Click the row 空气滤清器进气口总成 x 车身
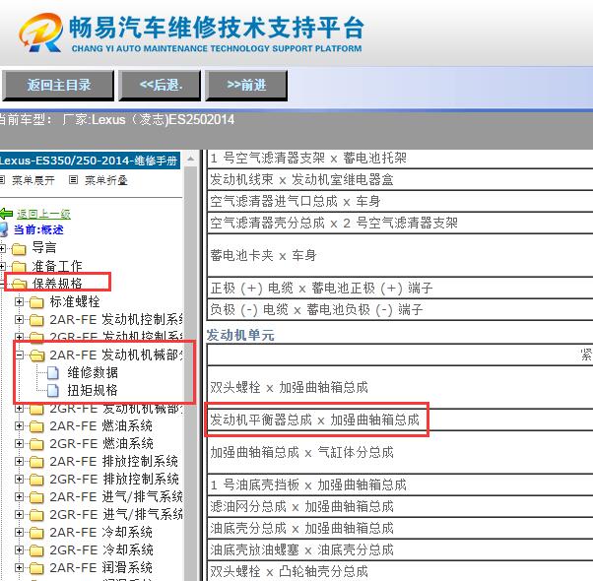This screenshot has width=593, height=581. pos(400,201)
